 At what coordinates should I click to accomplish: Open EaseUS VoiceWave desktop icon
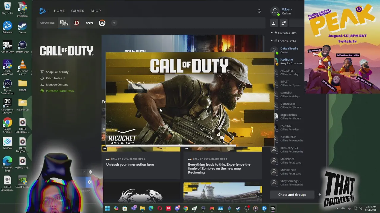coord(7,67)
